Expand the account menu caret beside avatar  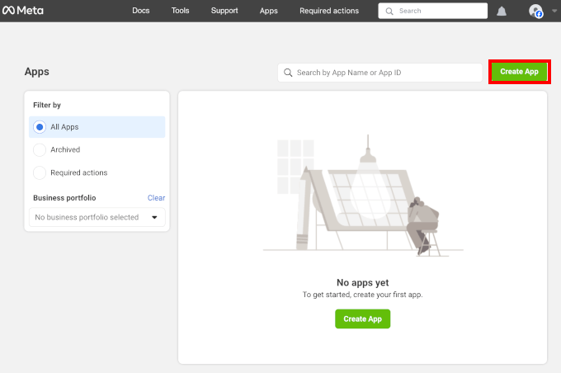(x=554, y=12)
